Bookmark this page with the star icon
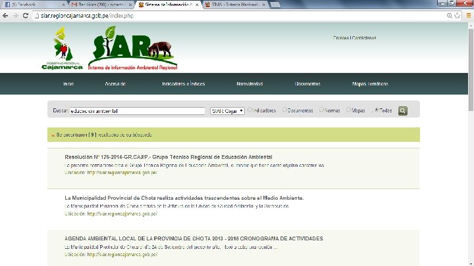This screenshot has width=474, height=266. click(458, 16)
